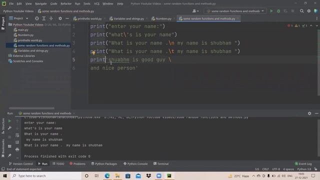Open Windows Start menu

coord(5,175)
